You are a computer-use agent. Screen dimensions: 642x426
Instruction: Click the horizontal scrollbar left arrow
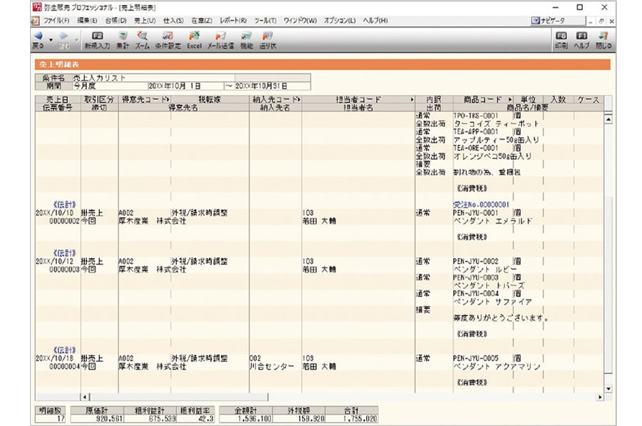coord(85,397)
